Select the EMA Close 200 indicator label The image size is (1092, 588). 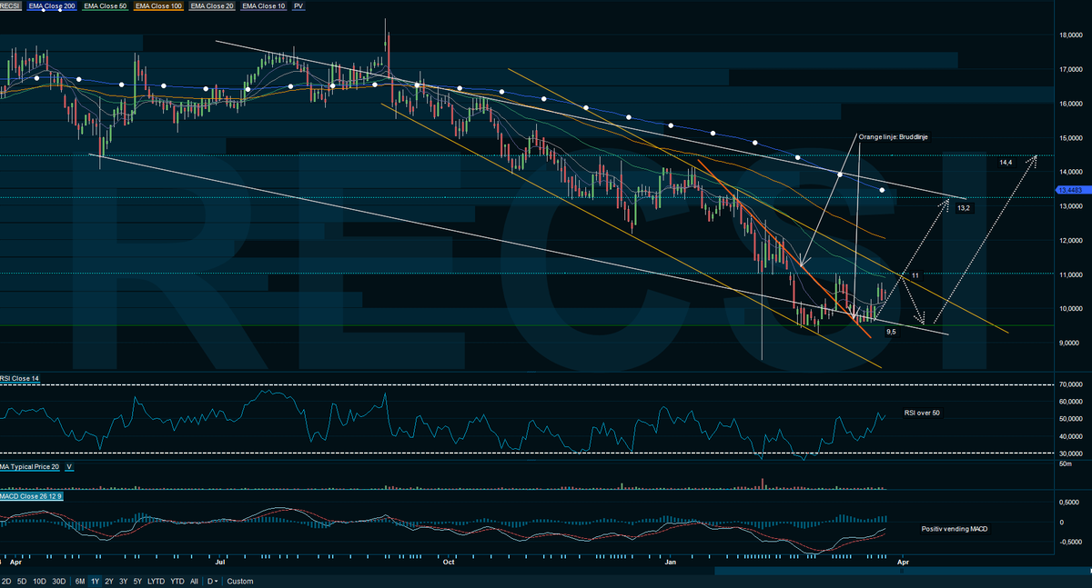click(51, 6)
